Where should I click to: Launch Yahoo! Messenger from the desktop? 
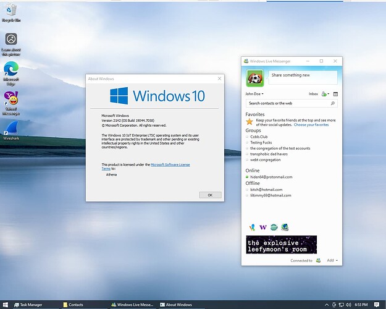[11, 103]
